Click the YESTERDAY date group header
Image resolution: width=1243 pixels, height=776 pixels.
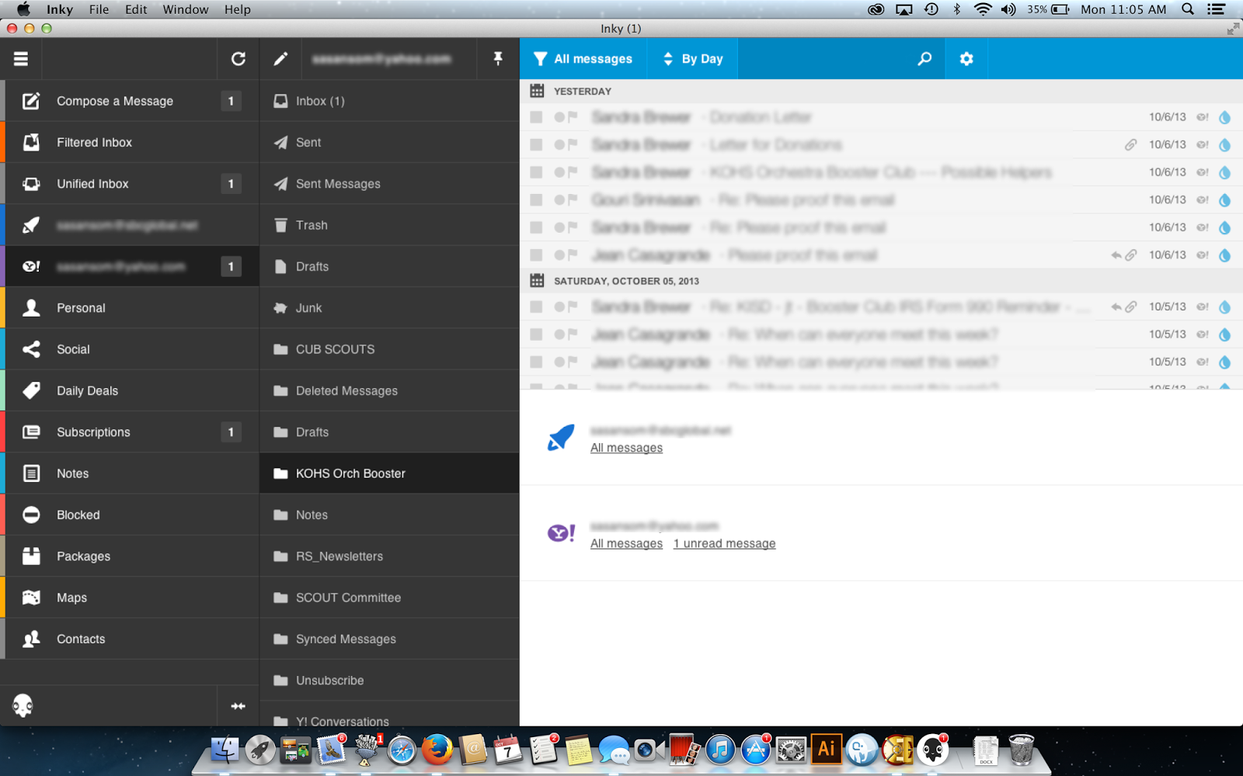881,91
